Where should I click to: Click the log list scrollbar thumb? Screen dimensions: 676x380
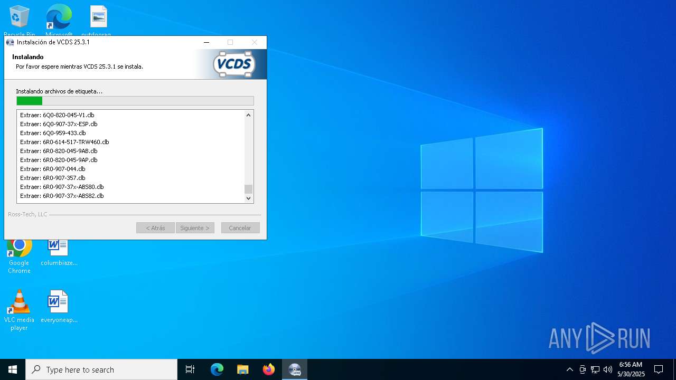(x=249, y=189)
